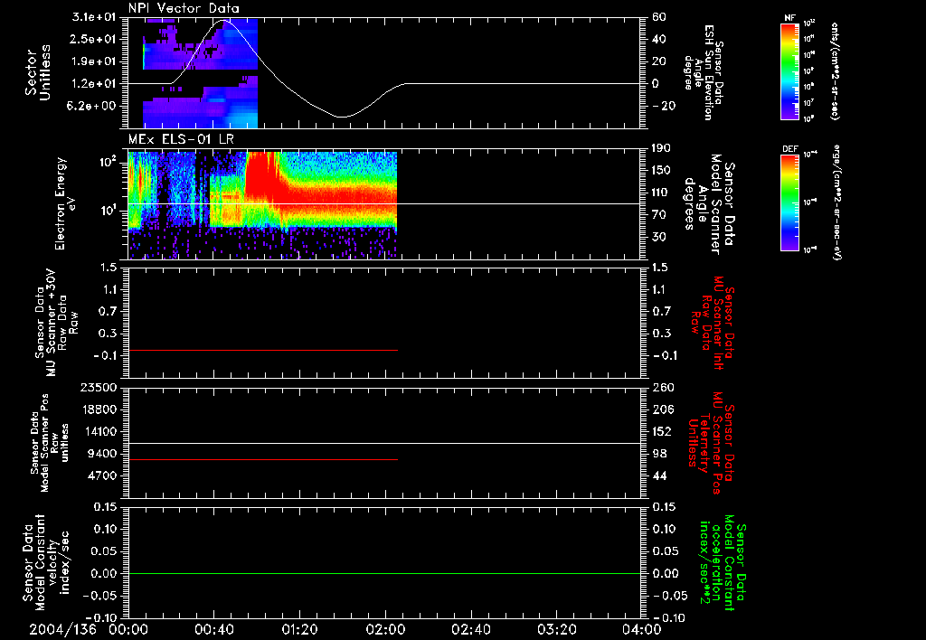Click the red "MU Scanner Inh Raw Data" label
The height and width of the screenshot is (640, 926).
click(713, 323)
